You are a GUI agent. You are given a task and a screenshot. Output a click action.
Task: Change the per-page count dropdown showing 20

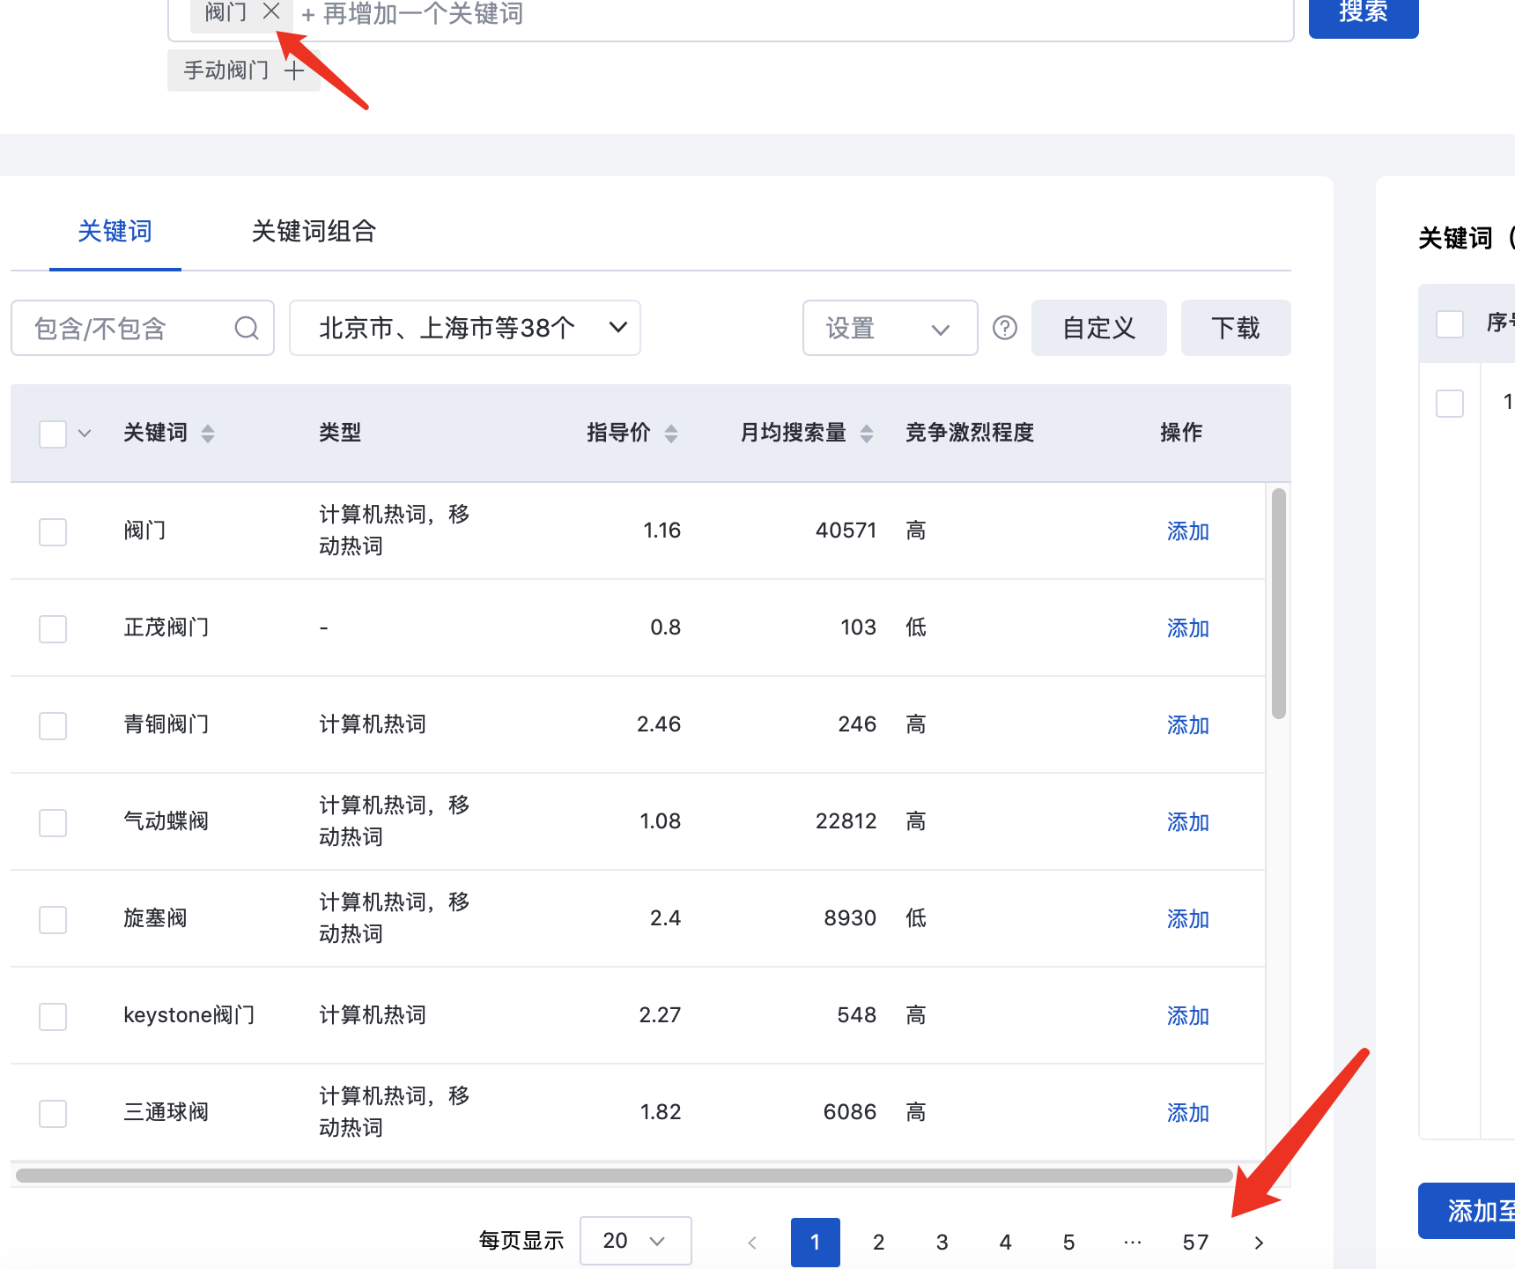[x=635, y=1241]
